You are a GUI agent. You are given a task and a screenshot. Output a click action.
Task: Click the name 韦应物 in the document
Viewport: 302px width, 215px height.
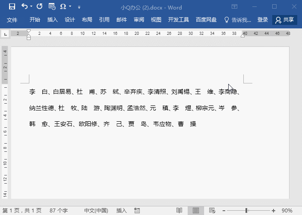click(x=162, y=124)
